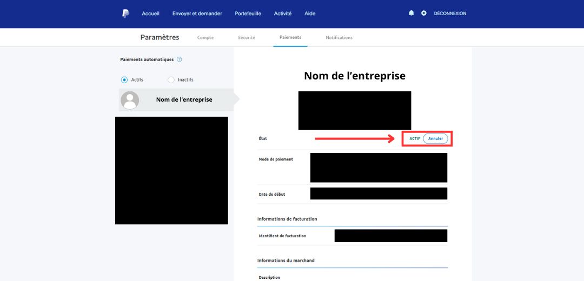The image size is (584, 281).
Task: Click the Mode de paiement label
Action: [x=276, y=159]
